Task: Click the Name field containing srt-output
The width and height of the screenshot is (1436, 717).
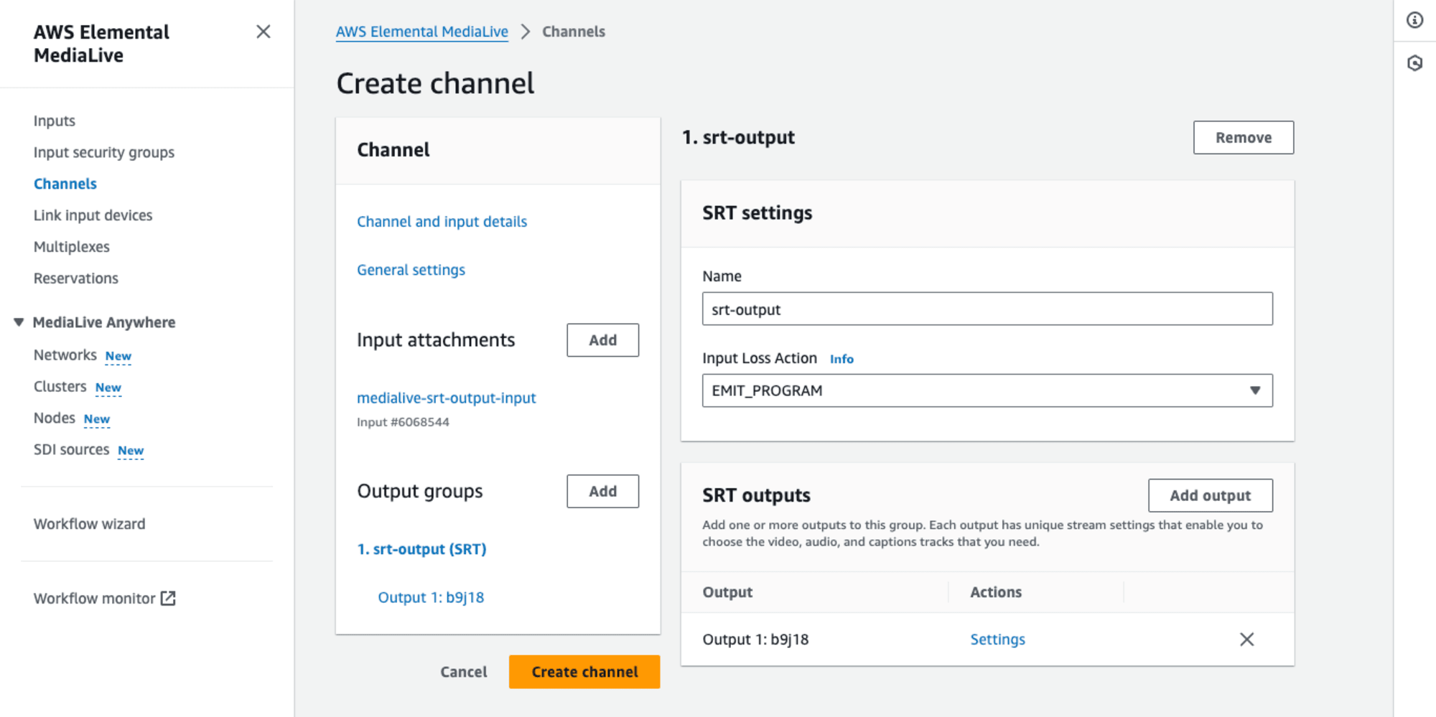Action: pos(987,309)
